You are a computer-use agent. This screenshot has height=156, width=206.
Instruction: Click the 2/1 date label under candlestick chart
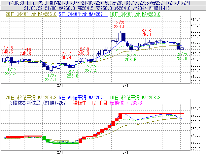pyautogui.click(x=60, y=85)
